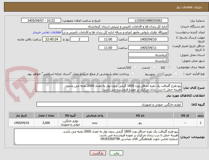Click the buyer organization name field

tap(108, 26)
